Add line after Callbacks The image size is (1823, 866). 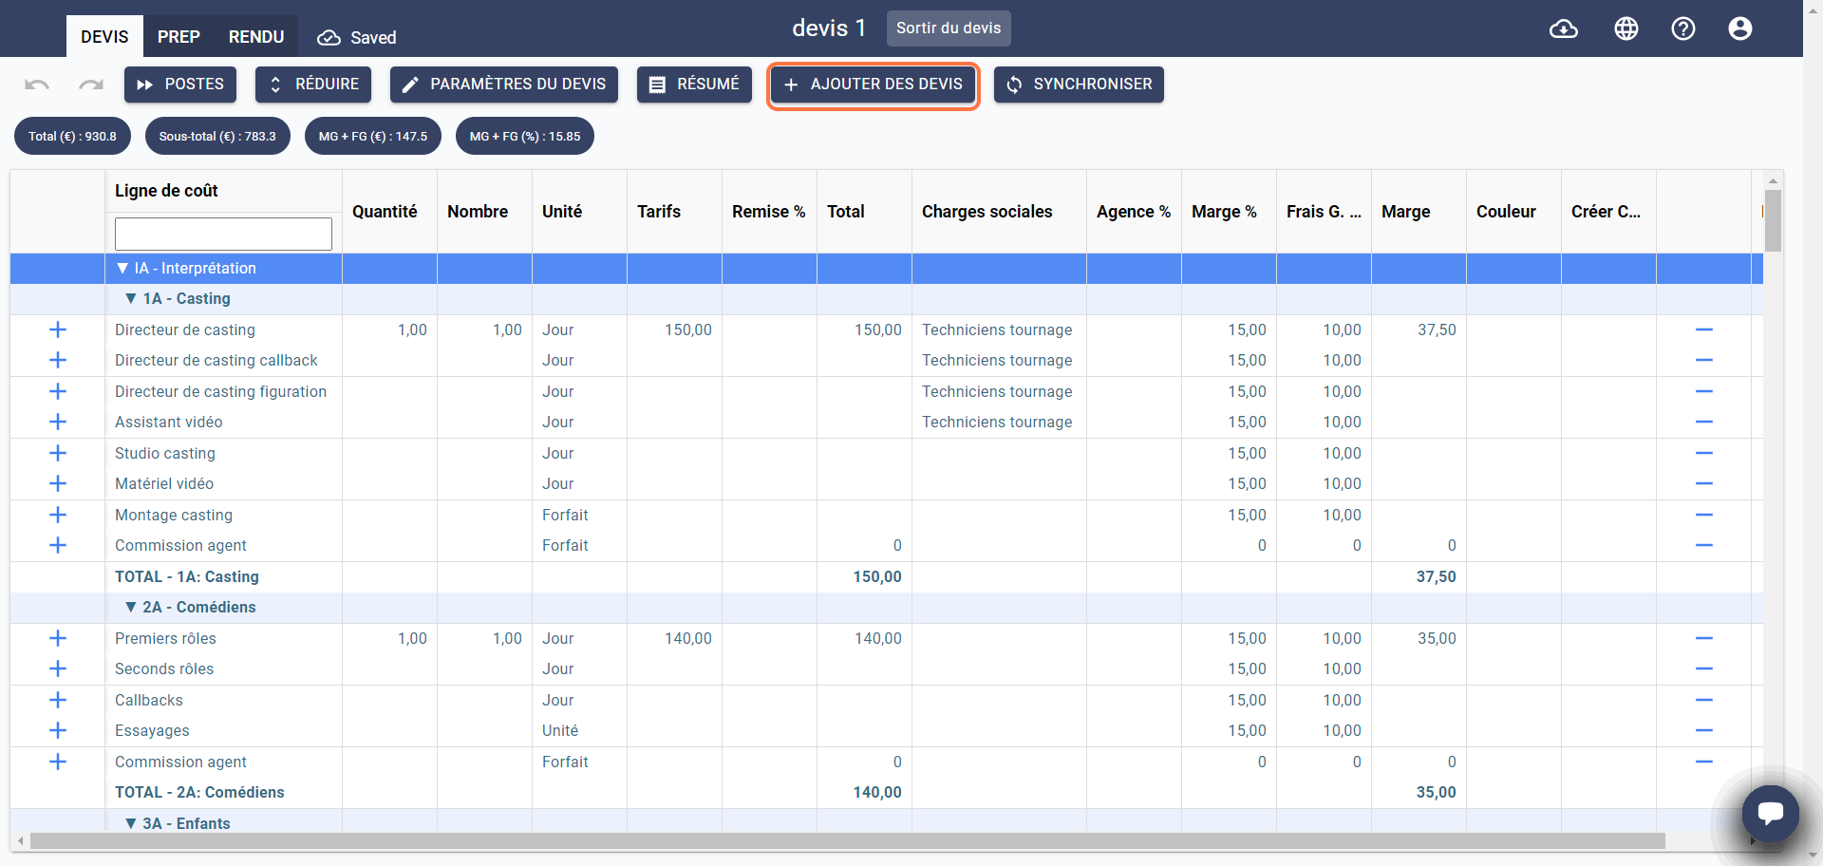pos(58,700)
